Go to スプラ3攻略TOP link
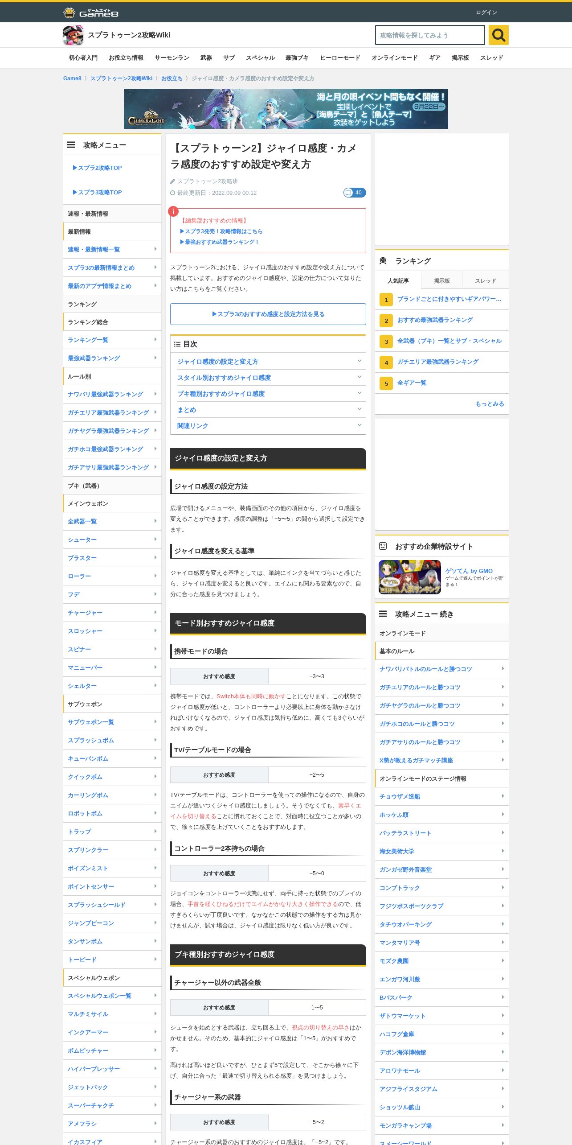 click(97, 193)
